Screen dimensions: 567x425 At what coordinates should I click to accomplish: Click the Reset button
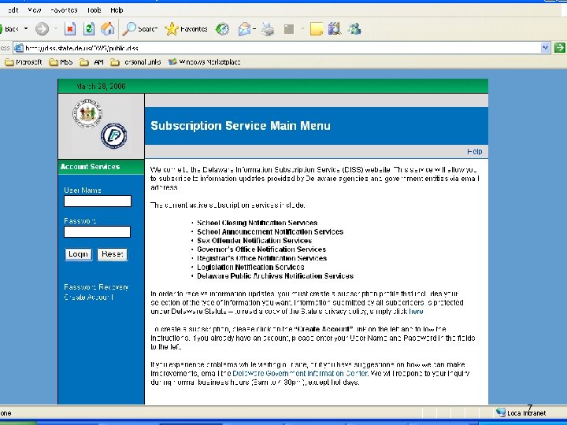click(x=113, y=254)
